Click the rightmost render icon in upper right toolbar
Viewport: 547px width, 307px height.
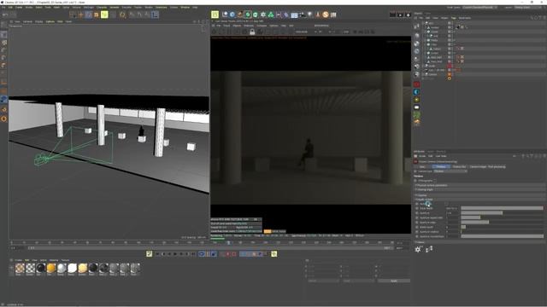click(408, 14)
